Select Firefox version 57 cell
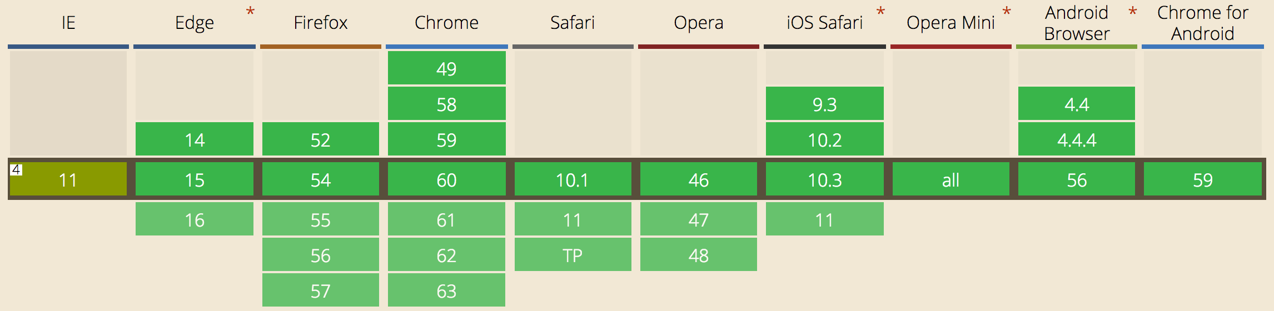Screen dimensions: 1274x311 (x=321, y=290)
